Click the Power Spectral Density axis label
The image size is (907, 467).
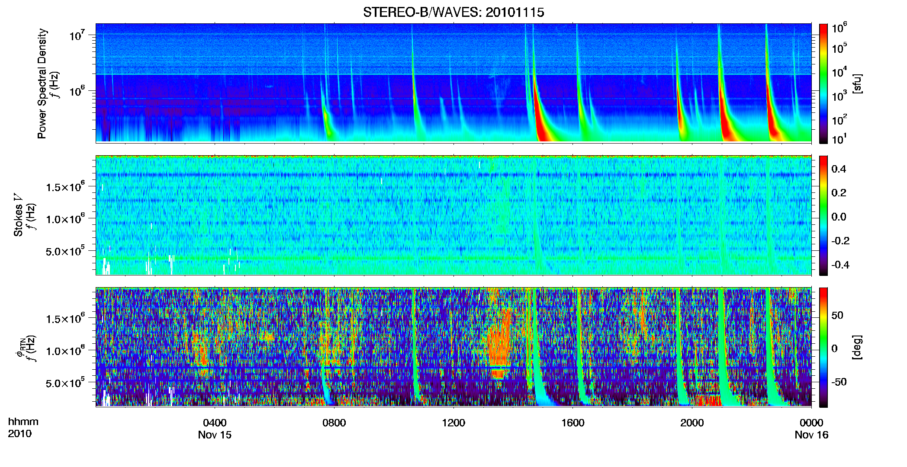point(42,83)
